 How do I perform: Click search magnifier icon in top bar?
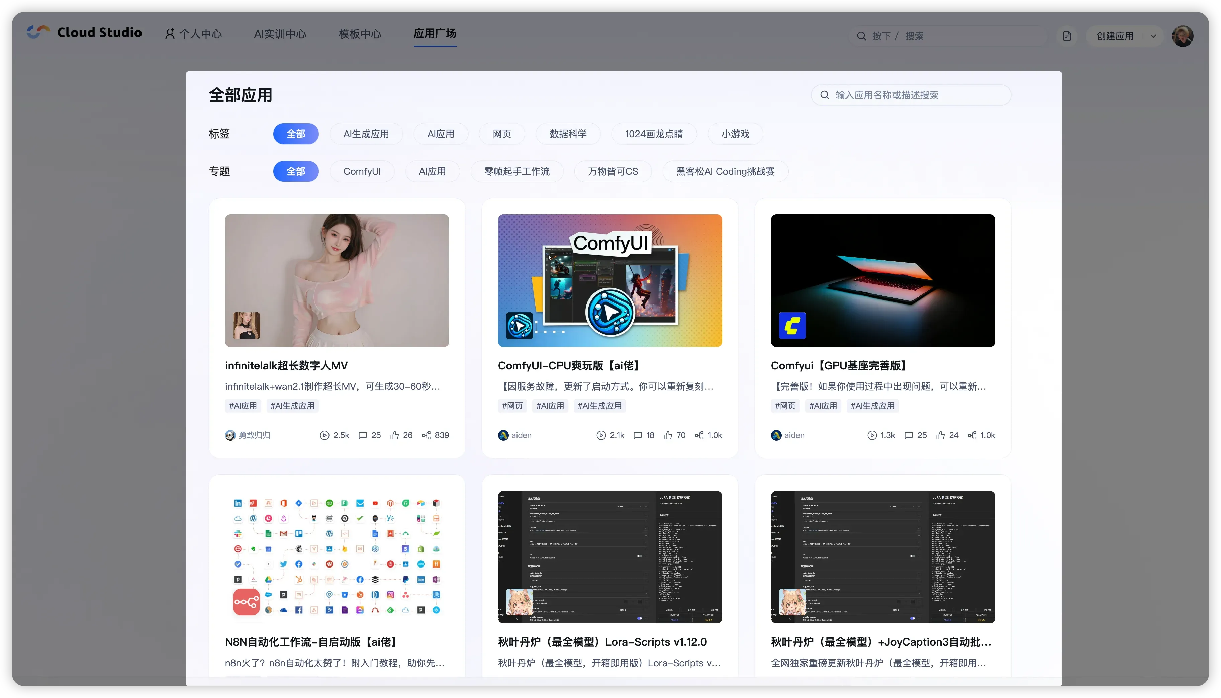(861, 36)
